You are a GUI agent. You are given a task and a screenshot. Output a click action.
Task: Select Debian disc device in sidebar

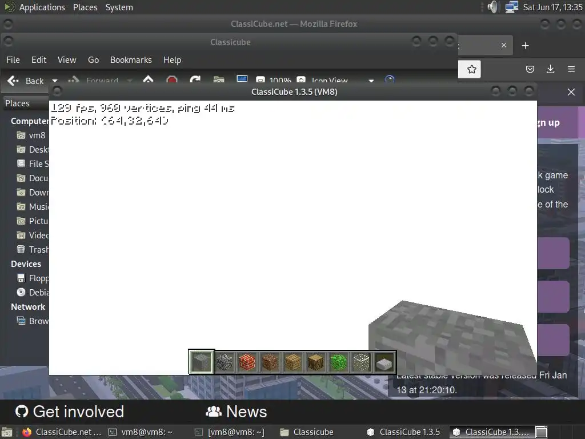(33, 292)
